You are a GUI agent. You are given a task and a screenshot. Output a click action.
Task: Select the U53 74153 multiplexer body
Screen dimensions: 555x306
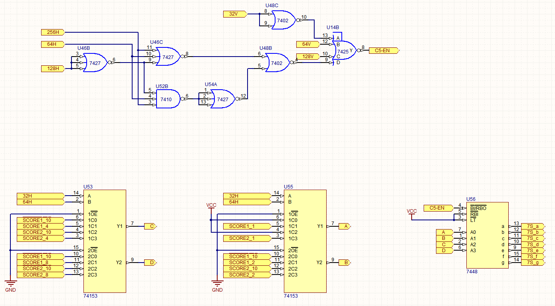105,241
